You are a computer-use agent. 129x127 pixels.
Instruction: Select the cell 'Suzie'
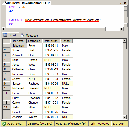tap(19, 50)
